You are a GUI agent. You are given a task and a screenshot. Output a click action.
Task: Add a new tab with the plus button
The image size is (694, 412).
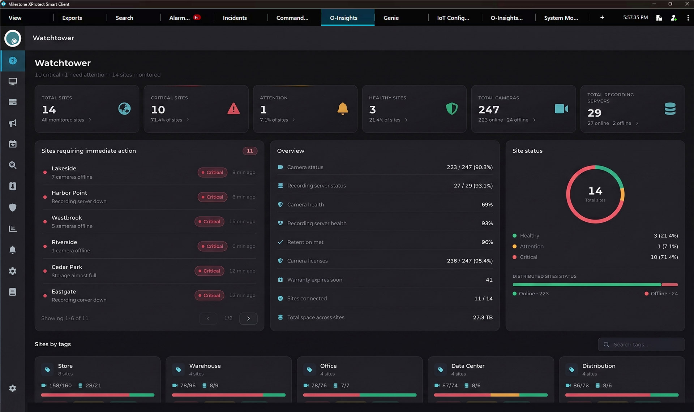coord(602,17)
